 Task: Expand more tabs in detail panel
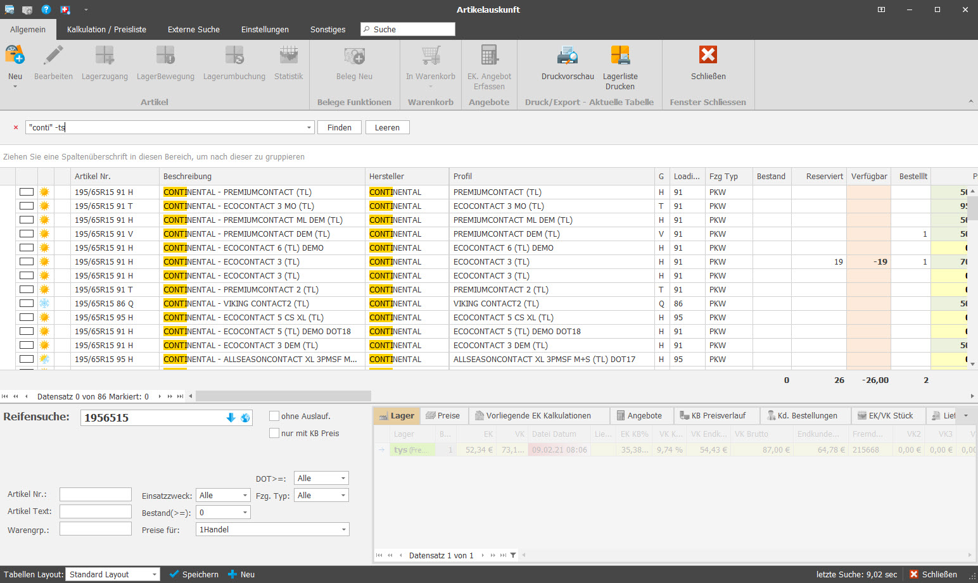[x=966, y=415]
